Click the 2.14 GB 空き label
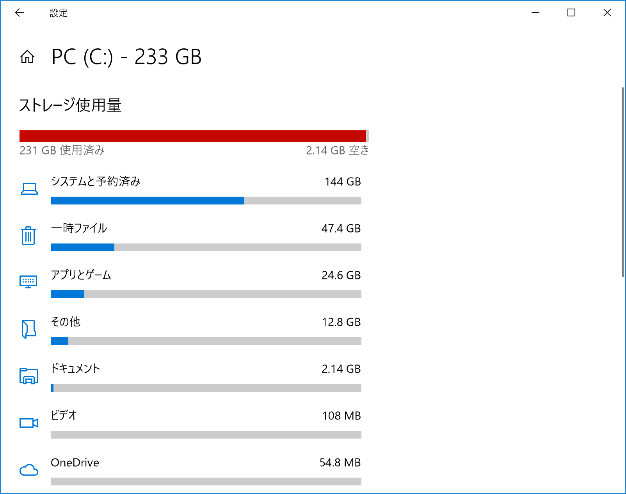Screen dimensions: 626x494 pyautogui.click(x=337, y=151)
